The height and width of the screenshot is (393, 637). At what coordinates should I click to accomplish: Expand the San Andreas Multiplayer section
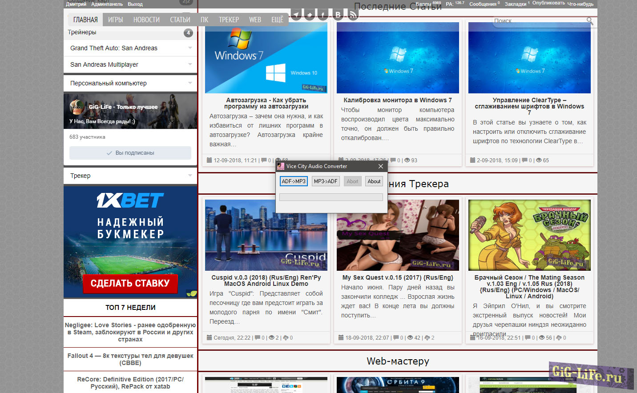click(x=190, y=64)
